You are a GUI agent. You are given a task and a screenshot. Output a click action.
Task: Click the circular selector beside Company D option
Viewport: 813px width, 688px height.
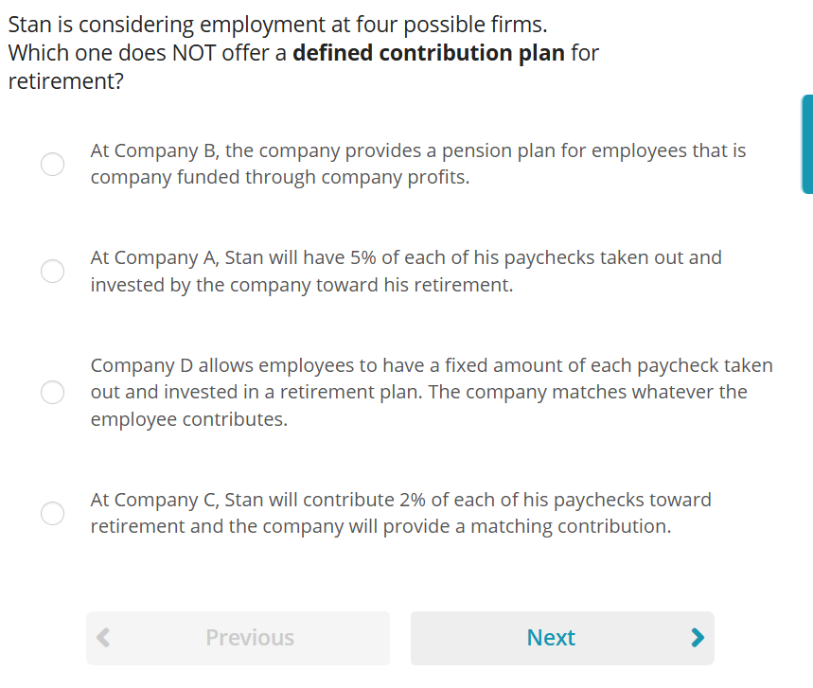pos(52,392)
